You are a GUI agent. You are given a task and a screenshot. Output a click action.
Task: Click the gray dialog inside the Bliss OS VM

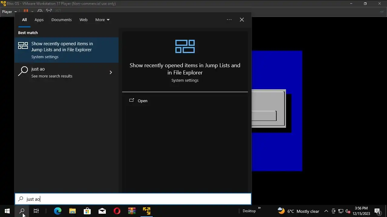(268, 108)
